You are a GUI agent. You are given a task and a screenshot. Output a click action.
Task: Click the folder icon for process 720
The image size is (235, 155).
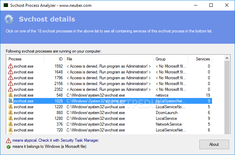coord(11,130)
